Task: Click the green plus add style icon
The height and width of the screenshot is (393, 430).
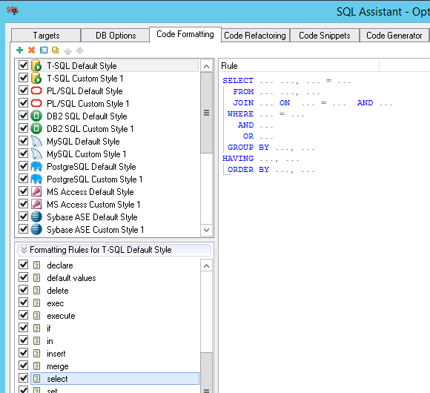Action: [x=20, y=50]
